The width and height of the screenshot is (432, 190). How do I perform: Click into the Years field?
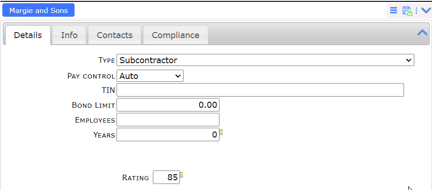coord(168,135)
